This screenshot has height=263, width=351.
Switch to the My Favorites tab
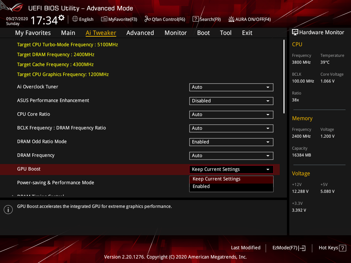33,33
